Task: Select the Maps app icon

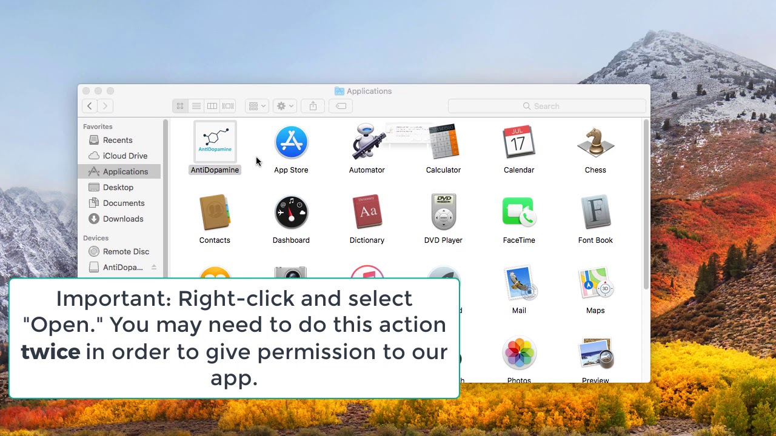Action: 595,283
